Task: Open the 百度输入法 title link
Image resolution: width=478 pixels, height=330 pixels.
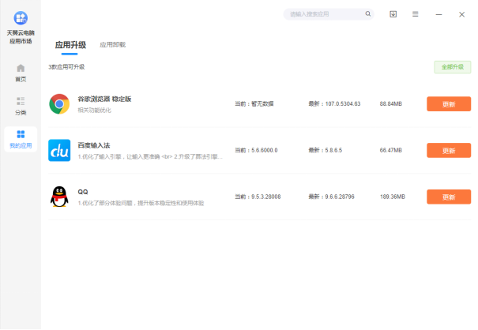Action: pyautogui.click(x=94, y=145)
